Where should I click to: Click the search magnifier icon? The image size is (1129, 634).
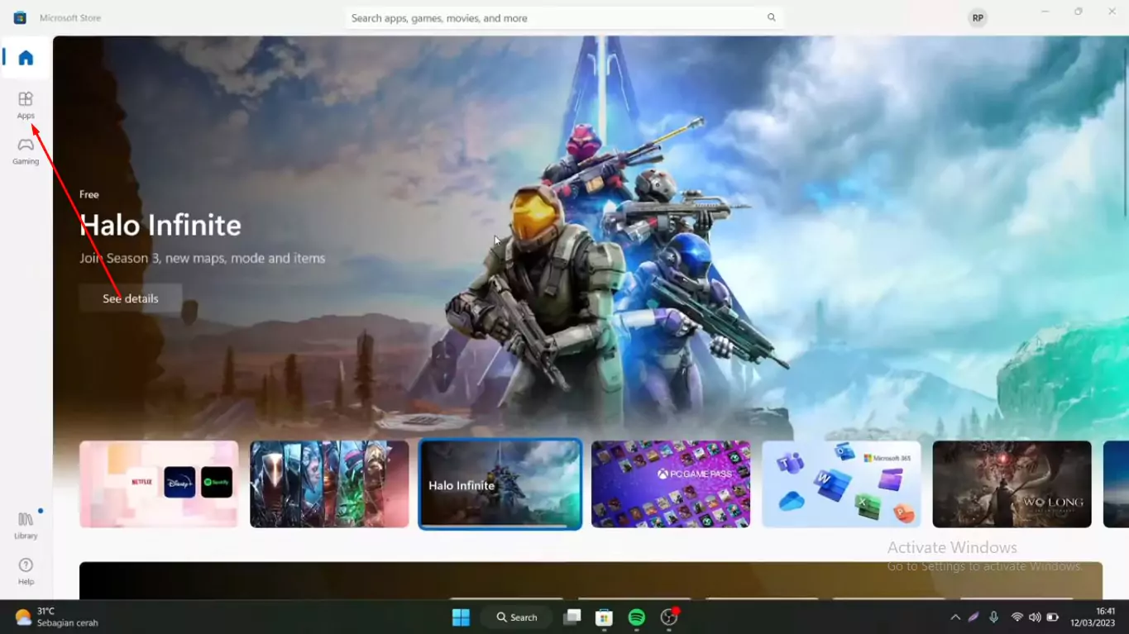point(772,17)
